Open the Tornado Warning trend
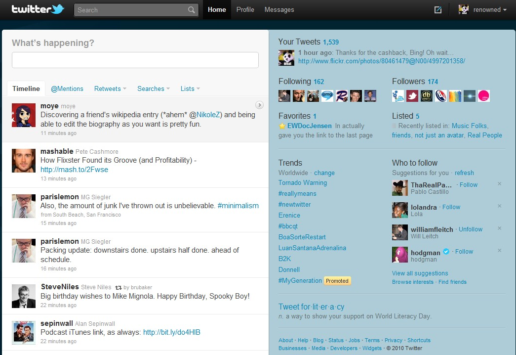Screen dimensions: 516x355 pyautogui.click(x=303, y=182)
